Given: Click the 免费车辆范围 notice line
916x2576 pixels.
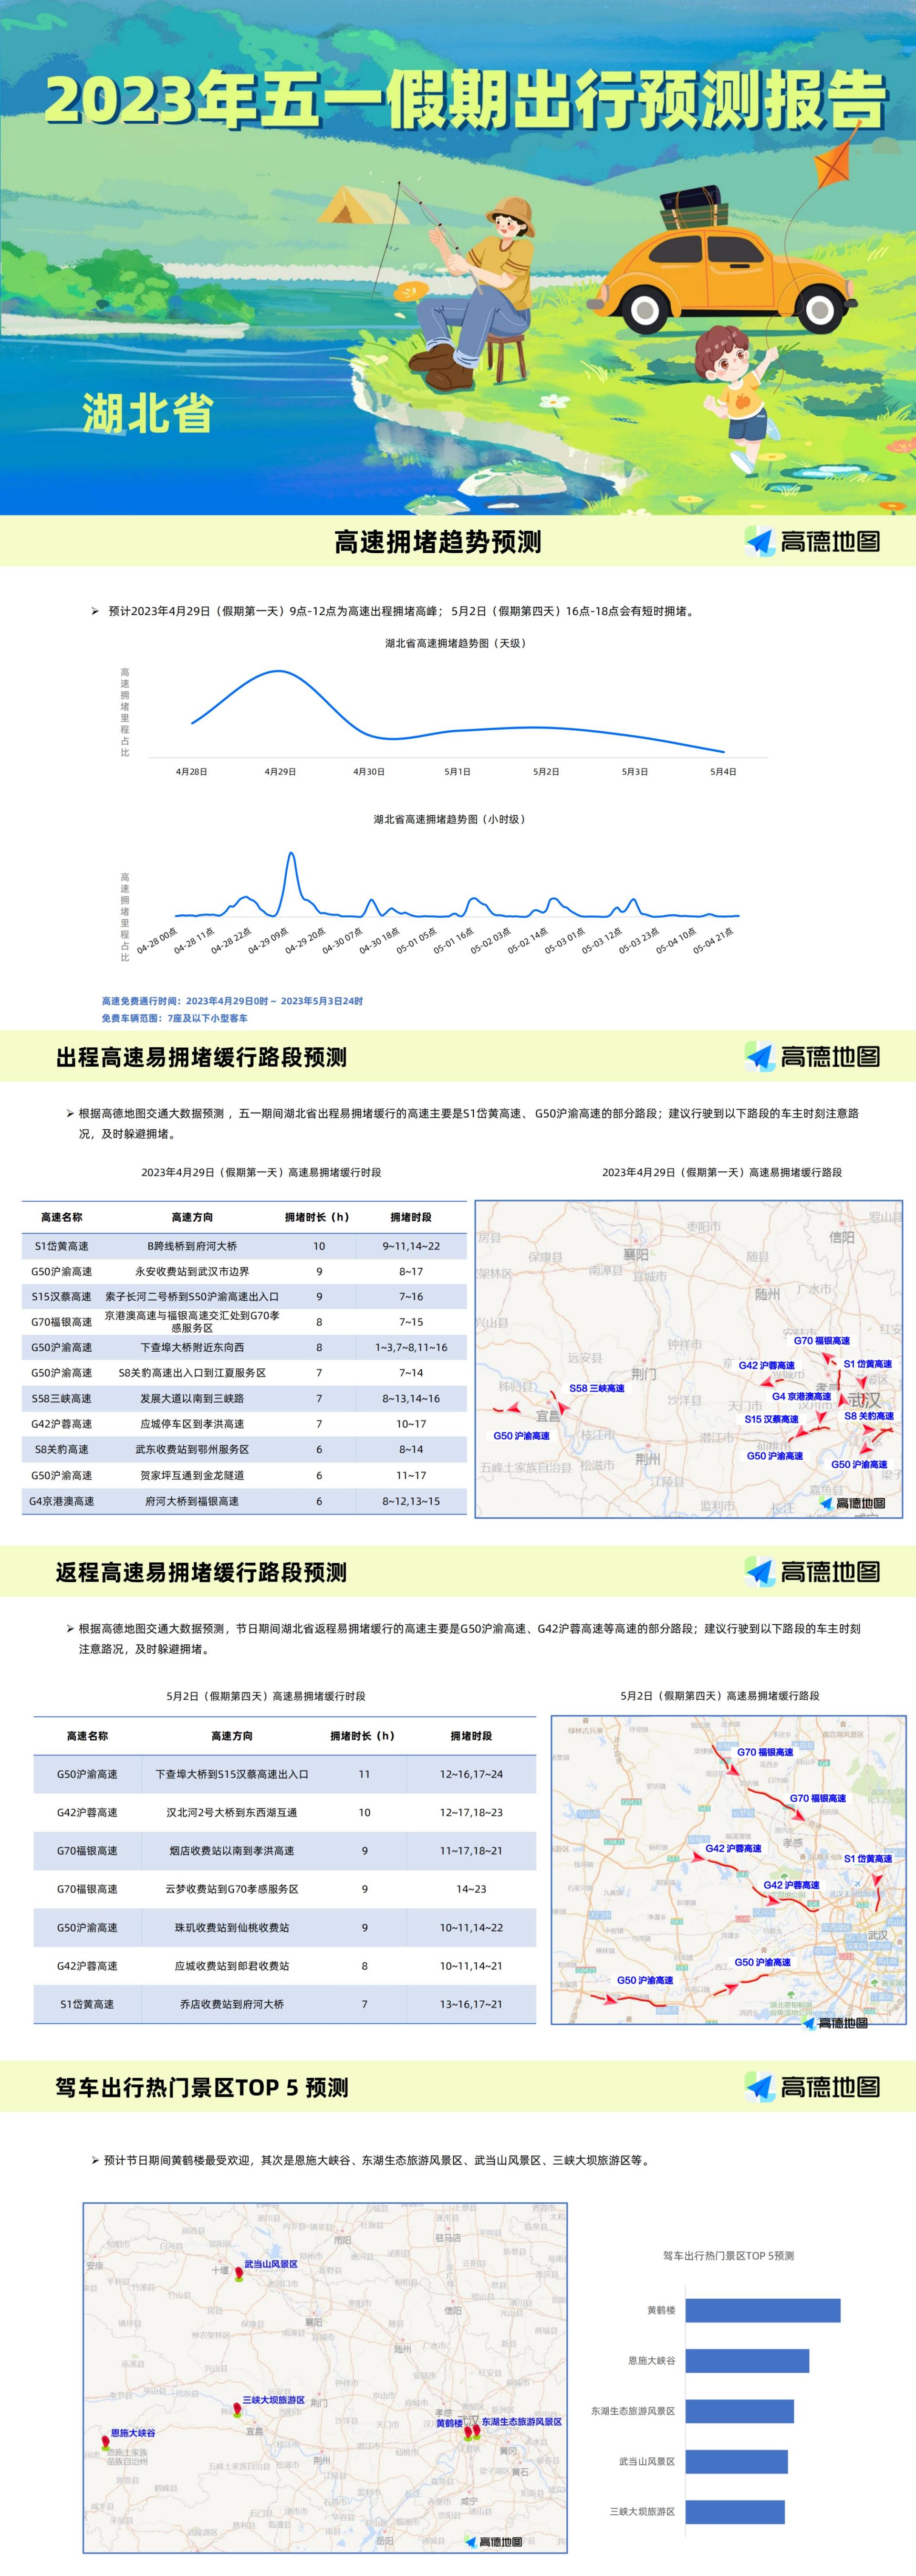Looking at the screenshot, I should click(x=174, y=1018).
